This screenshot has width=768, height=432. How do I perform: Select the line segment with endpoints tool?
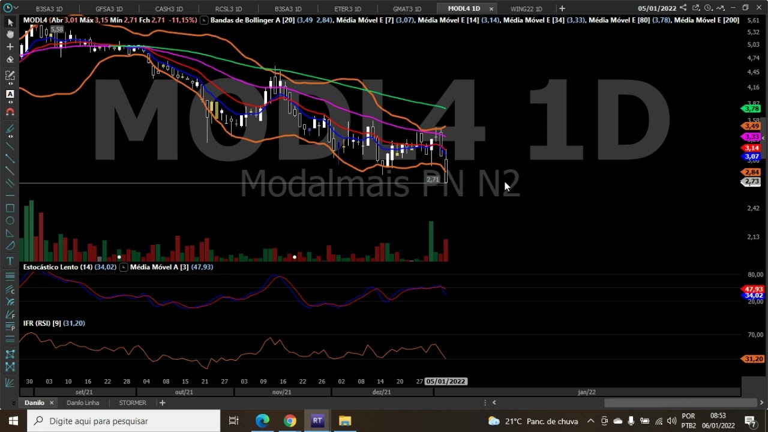click(10, 158)
